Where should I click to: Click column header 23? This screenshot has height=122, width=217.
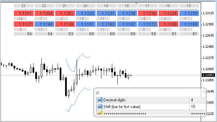(x=24, y=6)
